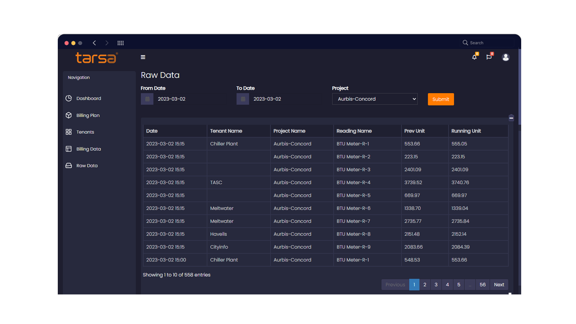Screen dimensions: 576x324
Task: Open Billing Data in the sidebar
Action: point(89,149)
